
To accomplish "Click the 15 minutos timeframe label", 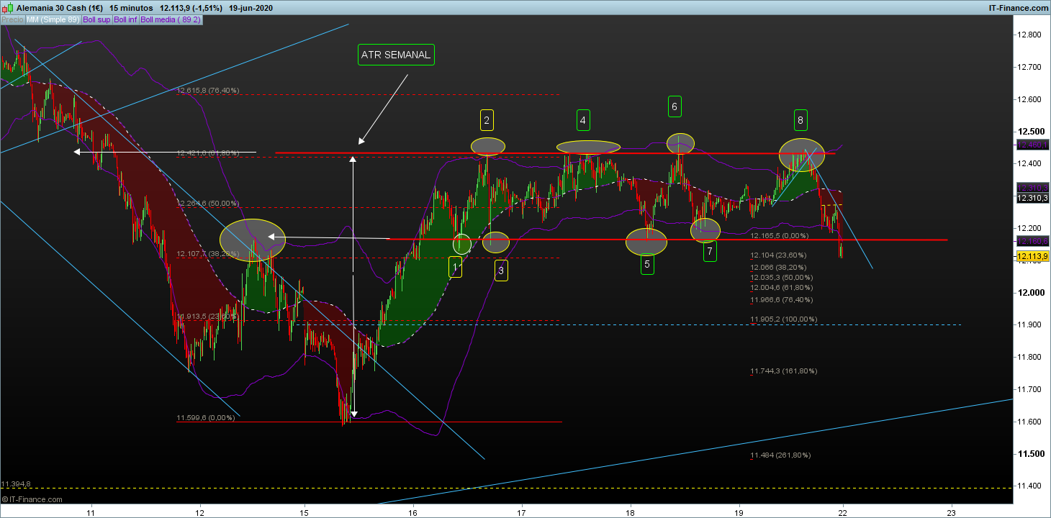I will pos(130,7).
